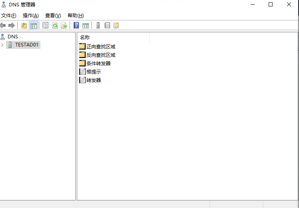Image resolution: width=299 pixels, height=208 pixels.
Task: Click the folder-with-documents toolbar icon
Action: pyautogui.click(x=116, y=25)
